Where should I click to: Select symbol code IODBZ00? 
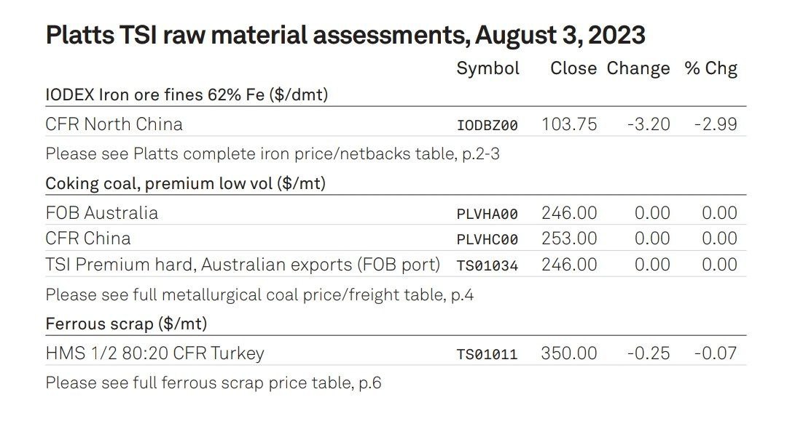point(487,125)
